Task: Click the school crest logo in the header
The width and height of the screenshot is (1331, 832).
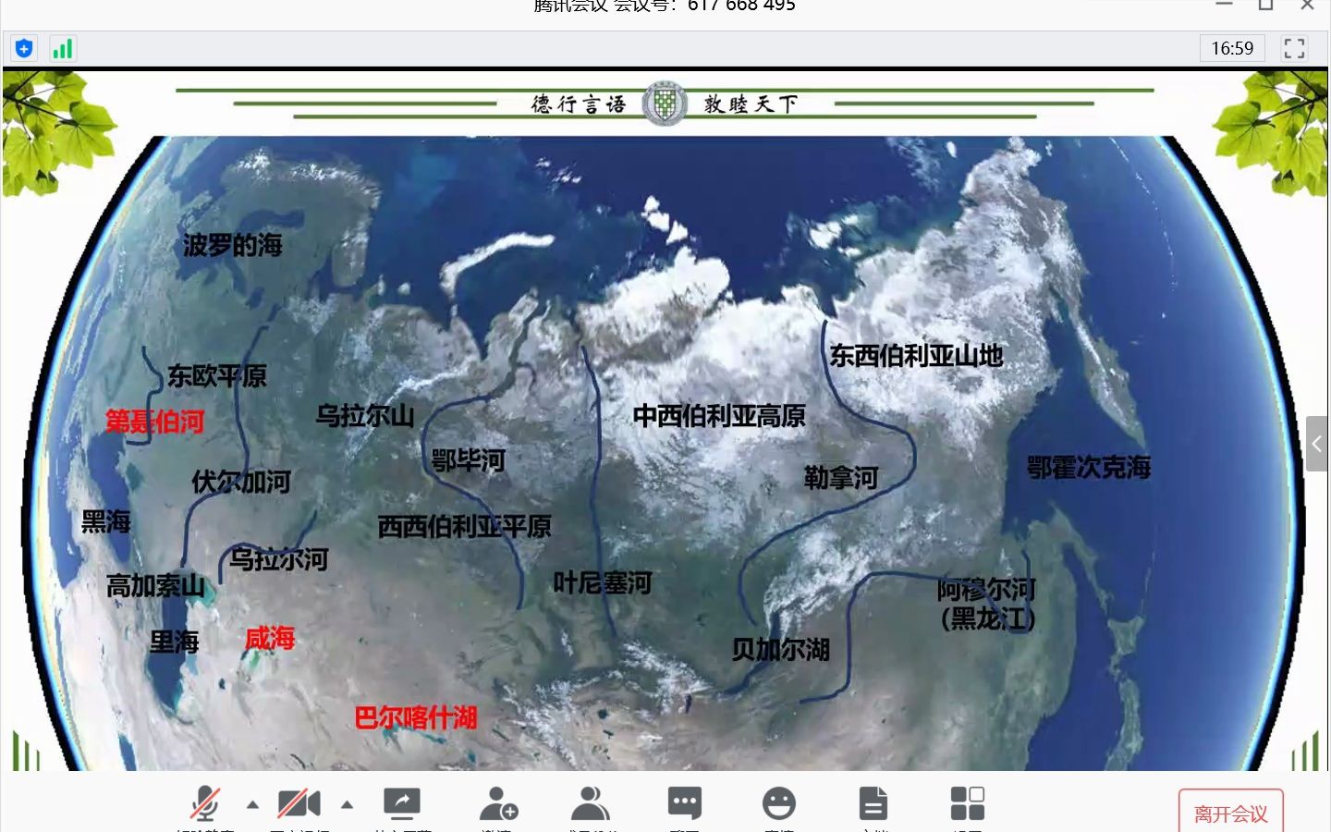Action: (x=665, y=104)
